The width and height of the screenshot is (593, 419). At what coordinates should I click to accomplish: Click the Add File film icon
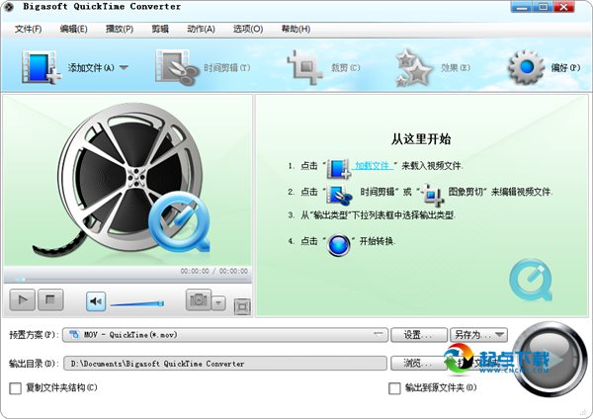pyautogui.click(x=41, y=67)
